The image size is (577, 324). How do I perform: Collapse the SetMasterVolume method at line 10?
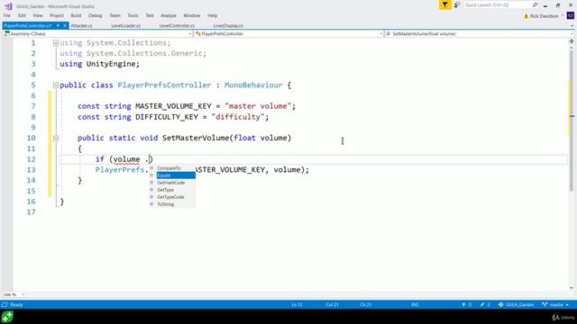pos(56,138)
